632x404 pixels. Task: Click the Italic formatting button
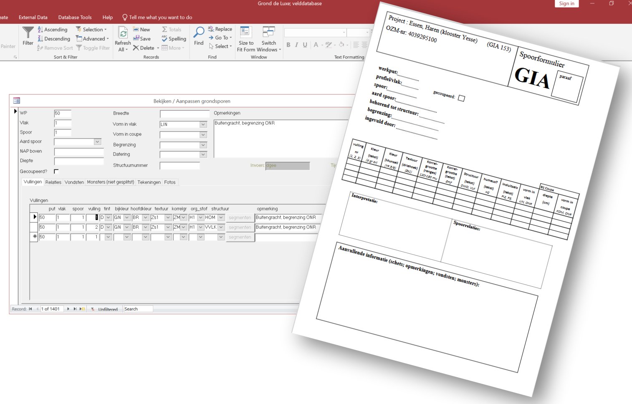point(297,45)
